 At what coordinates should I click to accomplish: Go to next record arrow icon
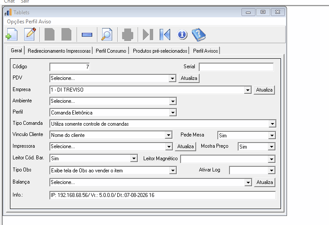point(148,35)
